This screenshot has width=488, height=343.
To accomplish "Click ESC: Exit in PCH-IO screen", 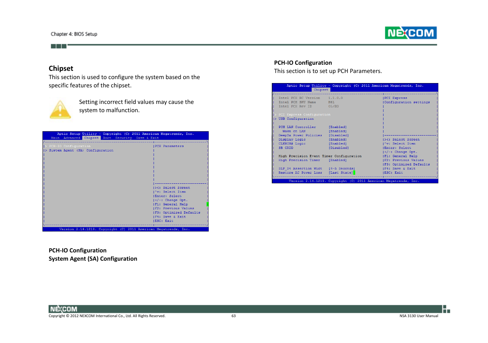I will tap(394, 173).
